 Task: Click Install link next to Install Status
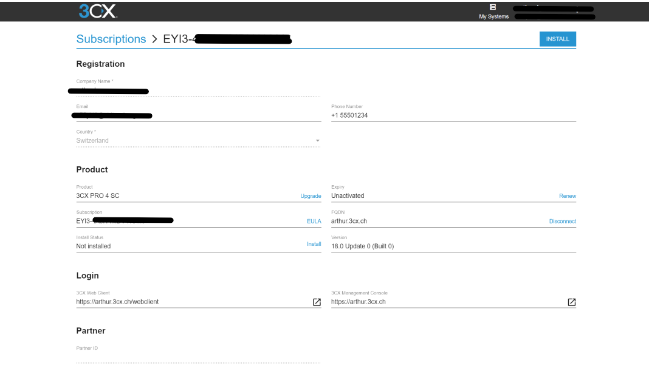point(314,244)
